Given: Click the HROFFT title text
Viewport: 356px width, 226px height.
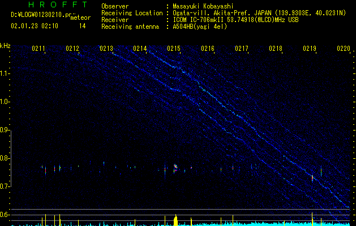Looking at the screenshot, I should coord(58,5).
